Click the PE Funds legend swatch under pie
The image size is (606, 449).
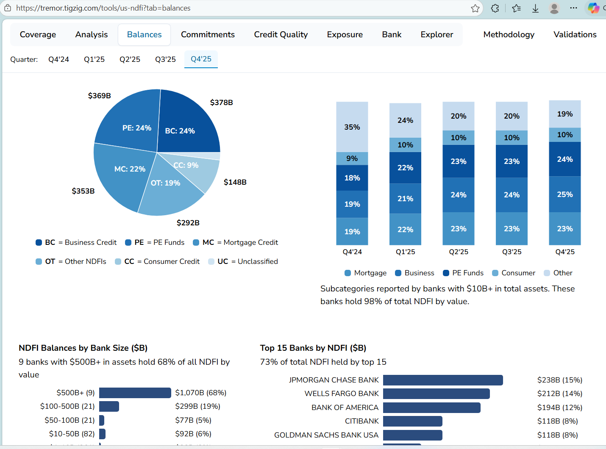(128, 242)
